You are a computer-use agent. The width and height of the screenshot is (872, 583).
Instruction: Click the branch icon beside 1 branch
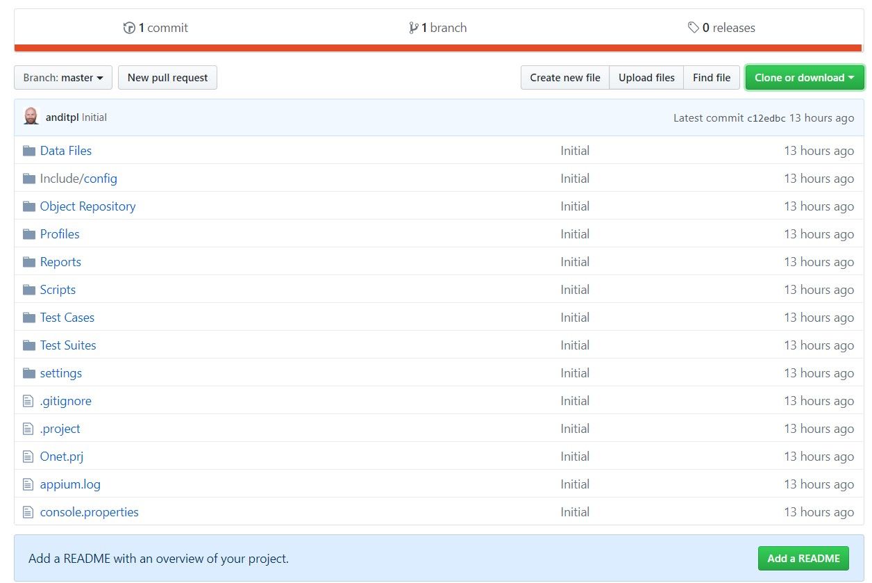[x=414, y=28]
